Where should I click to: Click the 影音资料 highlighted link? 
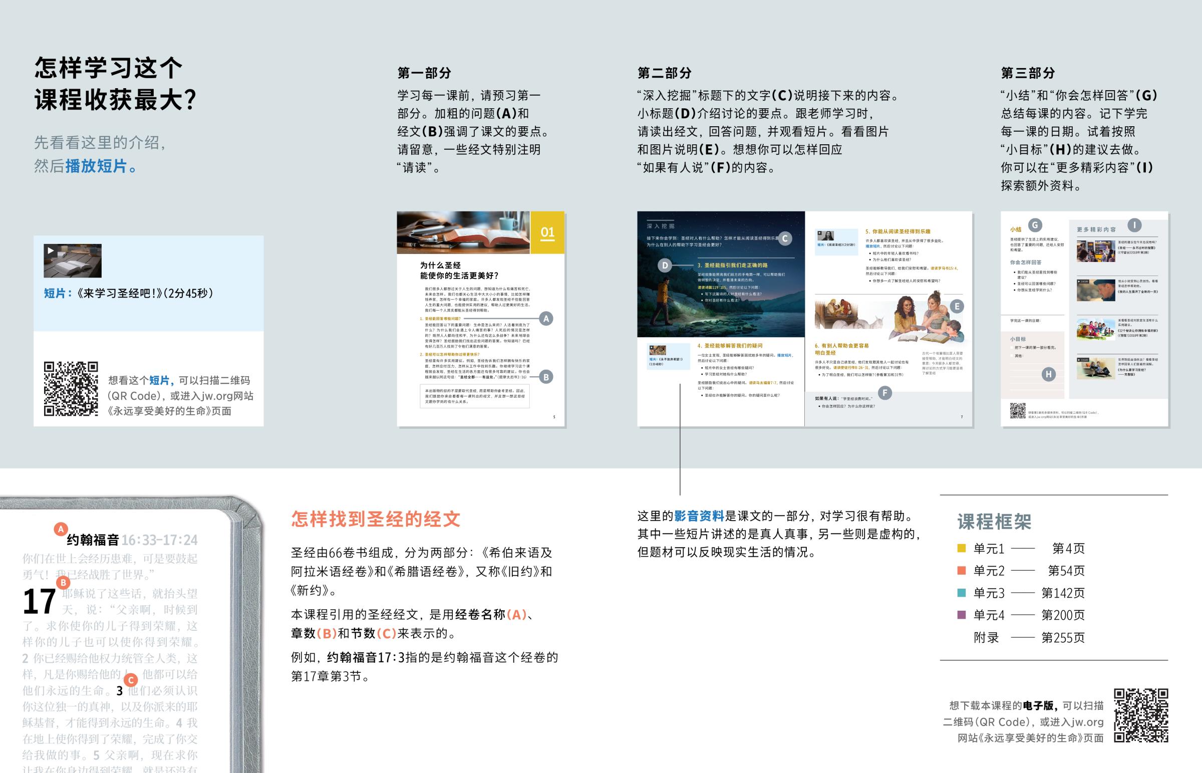[x=699, y=516]
